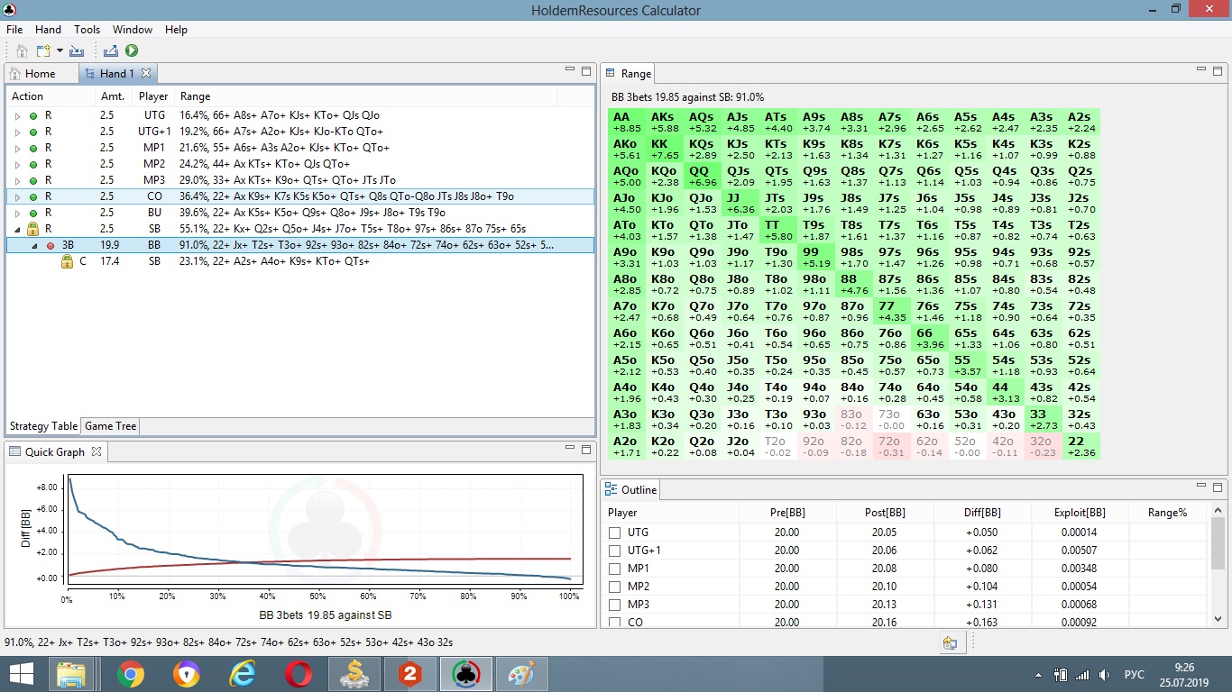Expand the MP3 raise row
The height and width of the screenshot is (692, 1232).
[x=17, y=180]
